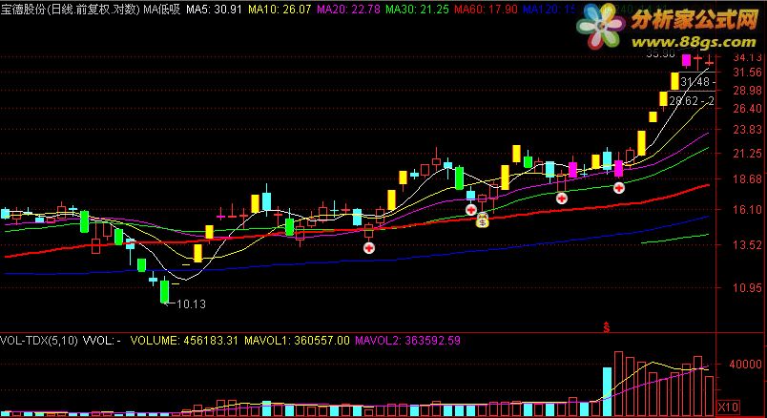Click the 26.40 price axis value
The width and height of the screenshot is (767, 418).
[747, 108]
